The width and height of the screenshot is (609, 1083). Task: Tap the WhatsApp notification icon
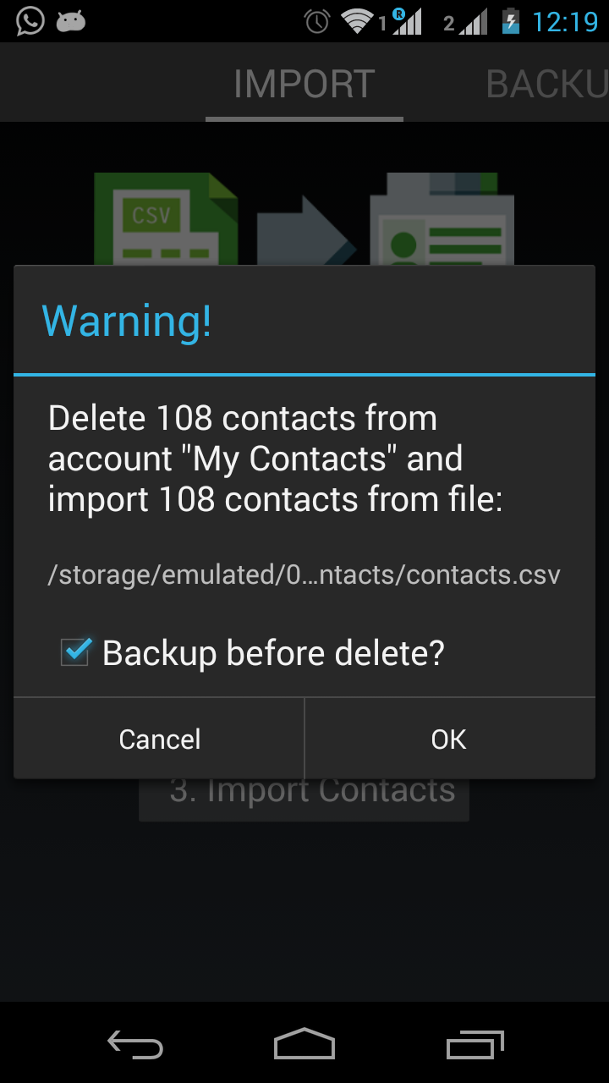coord(30,21)
